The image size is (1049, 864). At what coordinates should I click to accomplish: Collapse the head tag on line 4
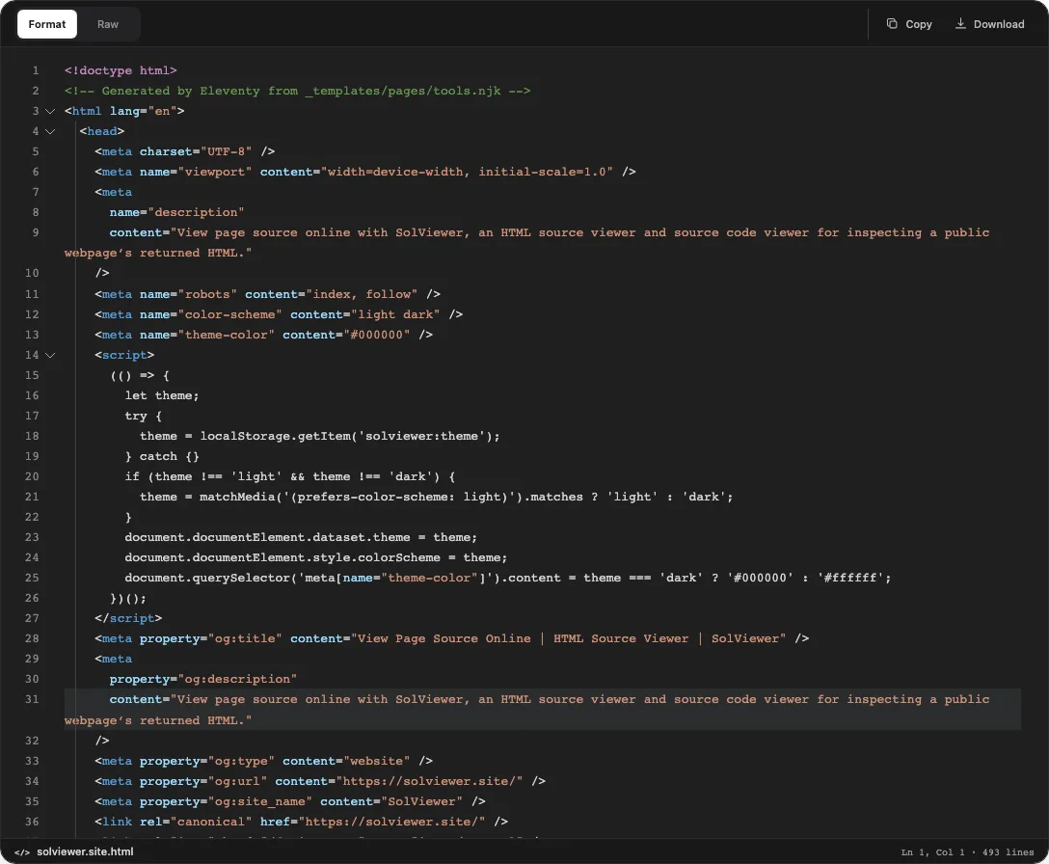coord(50,131)
